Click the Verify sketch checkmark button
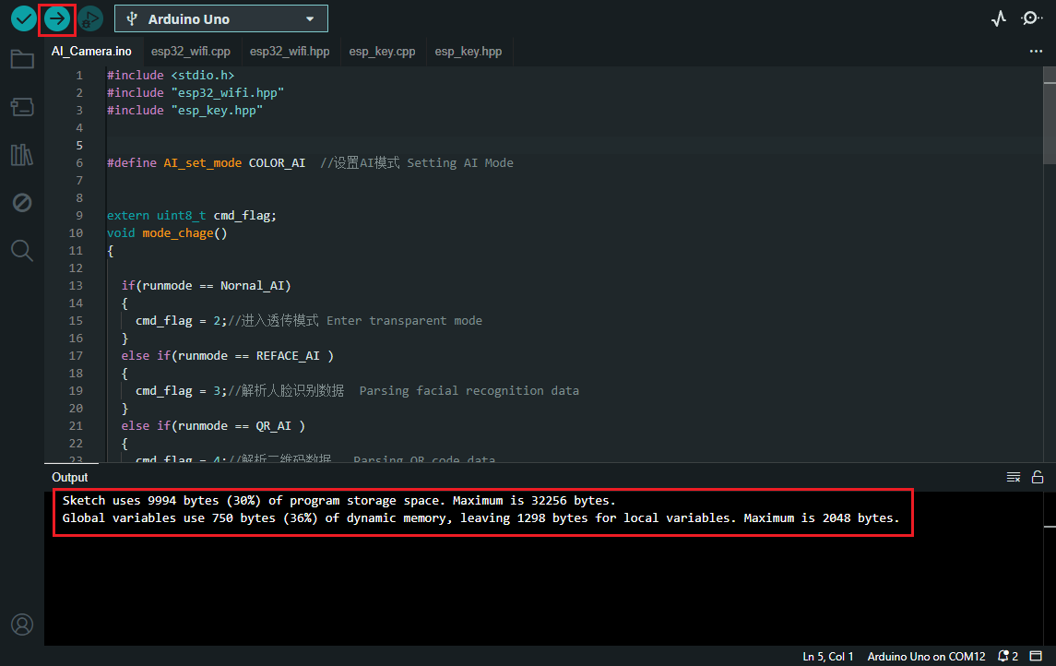The width and height of the screenshot is (1056, 666). click(24, 18)
